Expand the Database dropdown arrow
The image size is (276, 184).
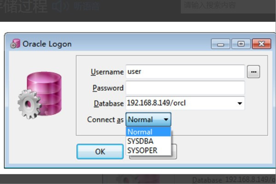click(240, 103)
